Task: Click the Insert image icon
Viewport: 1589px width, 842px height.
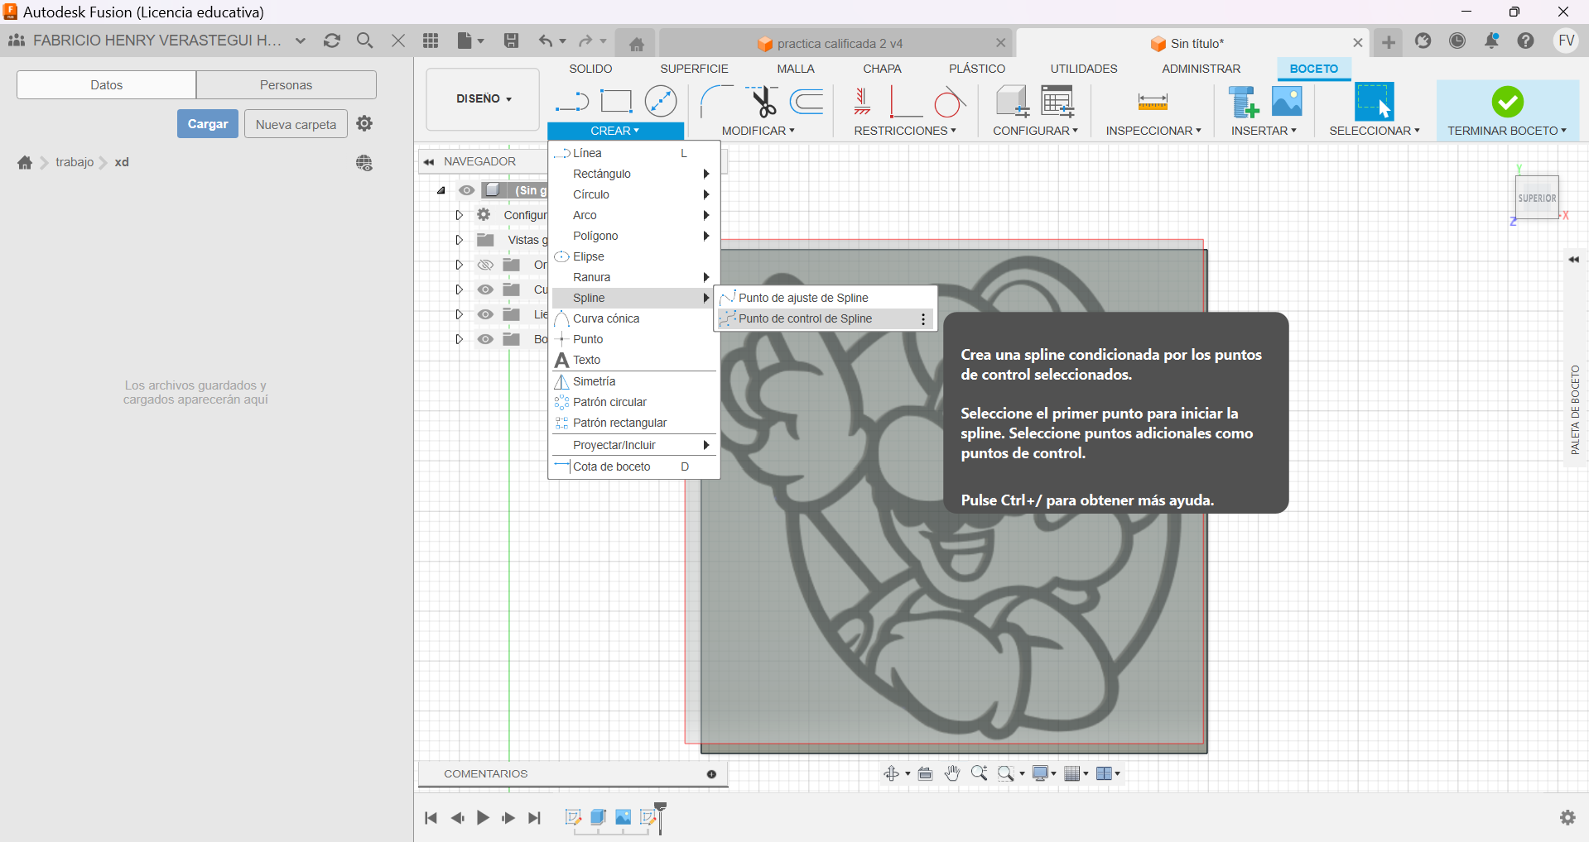Action: [x=1287, y=101]
